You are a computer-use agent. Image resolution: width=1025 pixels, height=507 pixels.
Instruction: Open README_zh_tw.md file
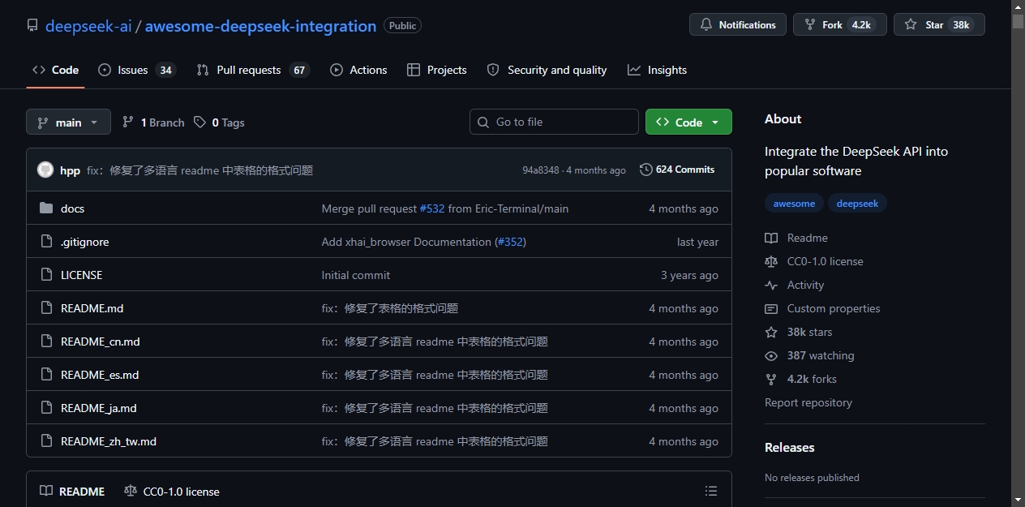(108, 441)
